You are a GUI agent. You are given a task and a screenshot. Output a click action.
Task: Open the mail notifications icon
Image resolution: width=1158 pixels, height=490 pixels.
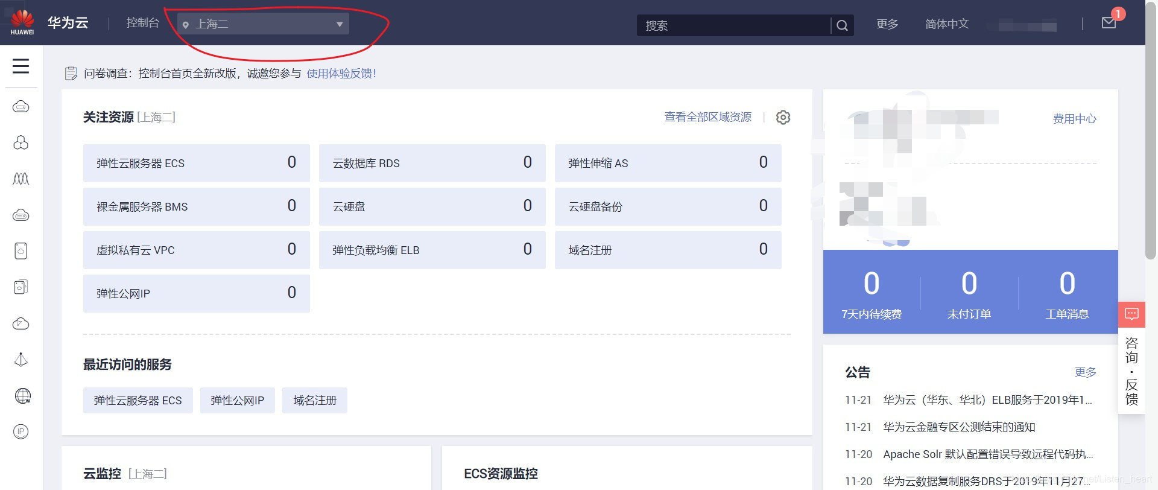click(1109, 23)
